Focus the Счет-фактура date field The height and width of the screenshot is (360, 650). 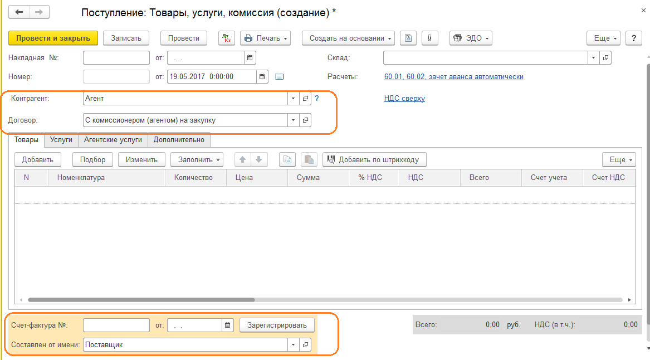(x=195, y=325)
